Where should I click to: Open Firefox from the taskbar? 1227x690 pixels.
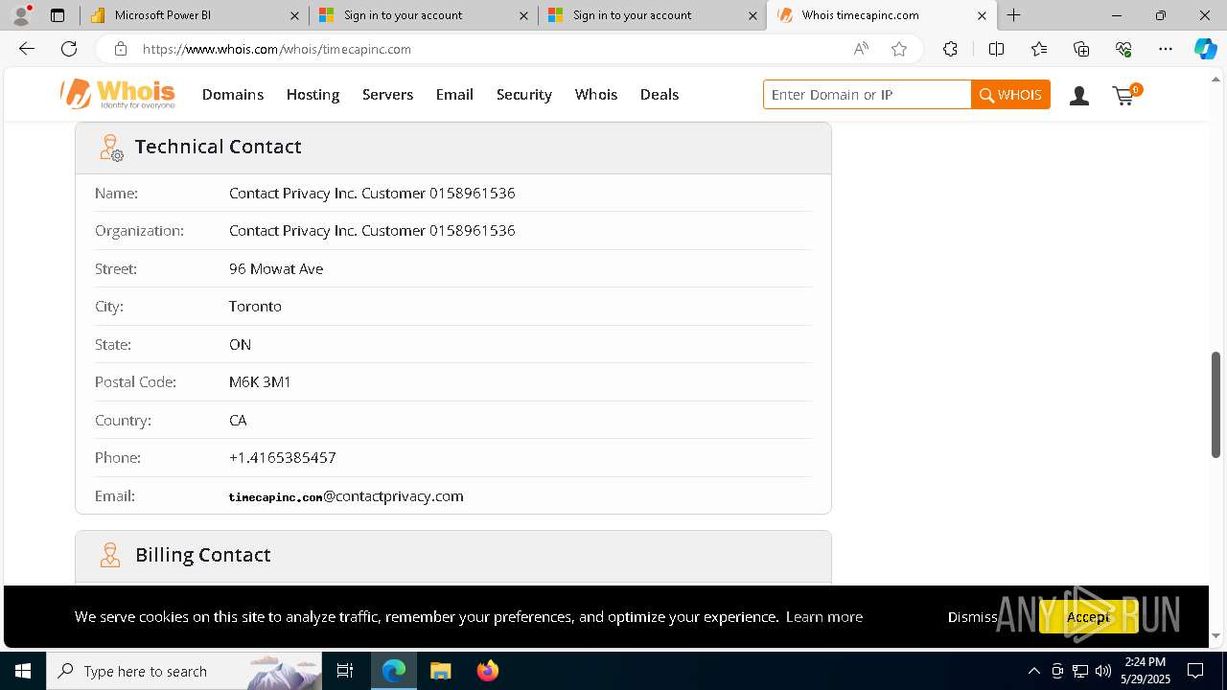coord(488,671)
